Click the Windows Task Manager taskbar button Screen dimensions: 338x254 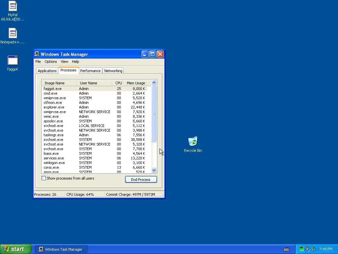(x=61, y=249)
